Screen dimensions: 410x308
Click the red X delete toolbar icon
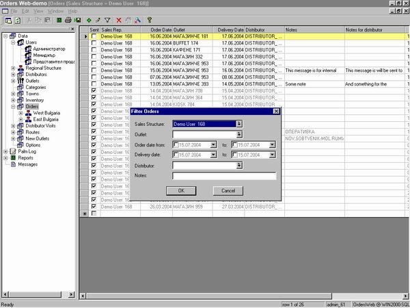point(118,21)
